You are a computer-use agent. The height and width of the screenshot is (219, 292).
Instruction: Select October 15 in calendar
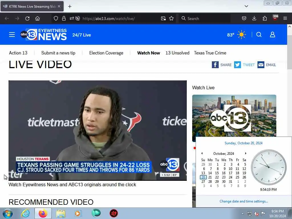217,173
